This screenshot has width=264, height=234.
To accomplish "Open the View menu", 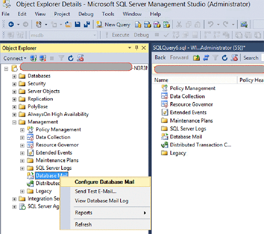I will point(40,14).
